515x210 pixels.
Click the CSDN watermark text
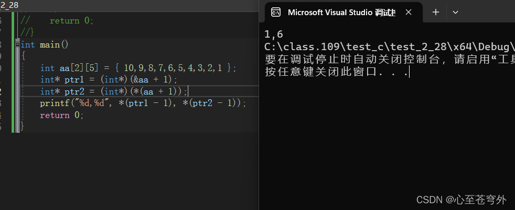(461, 200)
